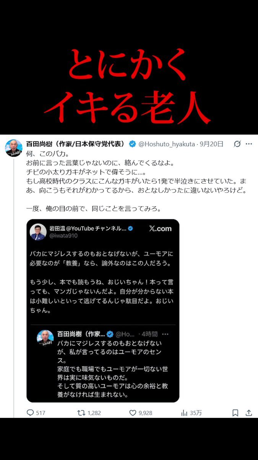258x460 pixels.
Task: Click three-dot menu in nested quote
Action: point(165,334)
